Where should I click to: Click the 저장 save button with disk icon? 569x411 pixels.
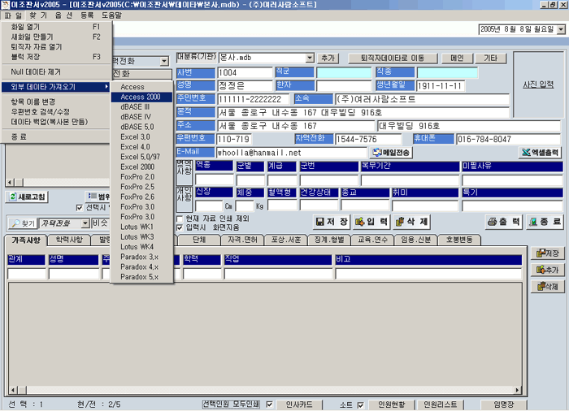[332, 222]
